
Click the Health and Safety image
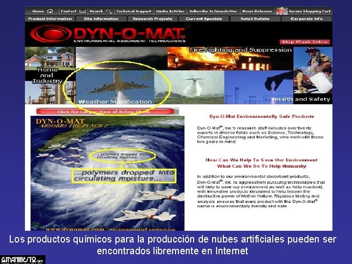pyautogui.click(x=259, y=87)
